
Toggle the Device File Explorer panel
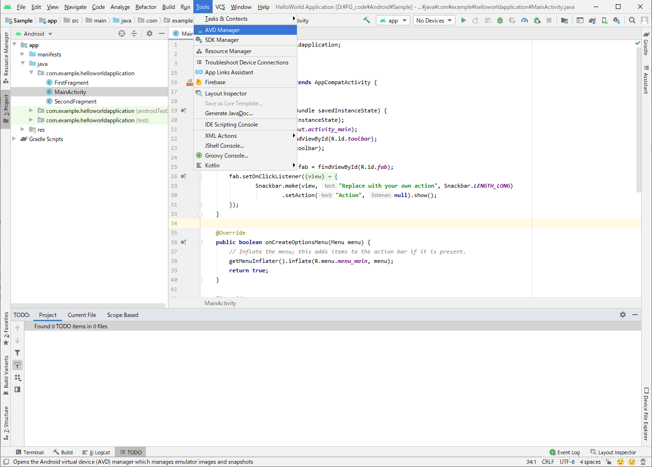coord(646,414)
